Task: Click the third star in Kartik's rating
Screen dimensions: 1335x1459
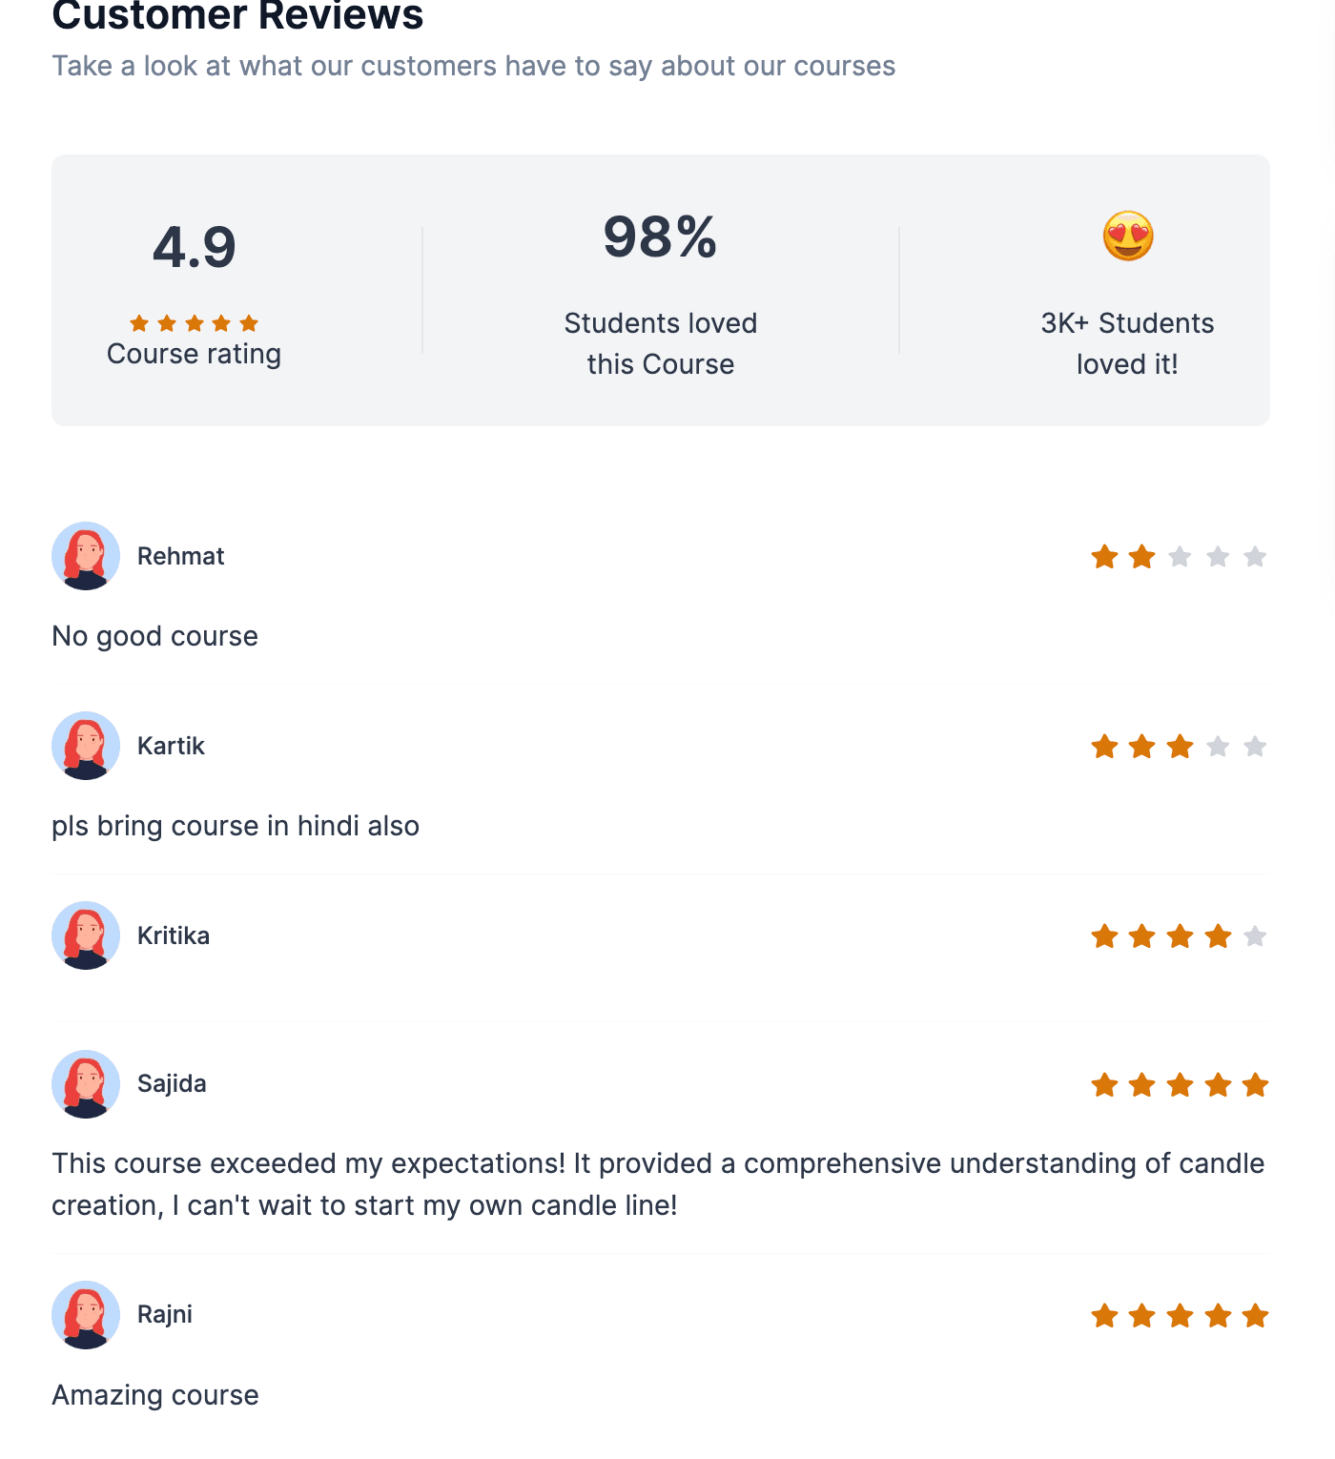Action: click(x=1180, y=746)
